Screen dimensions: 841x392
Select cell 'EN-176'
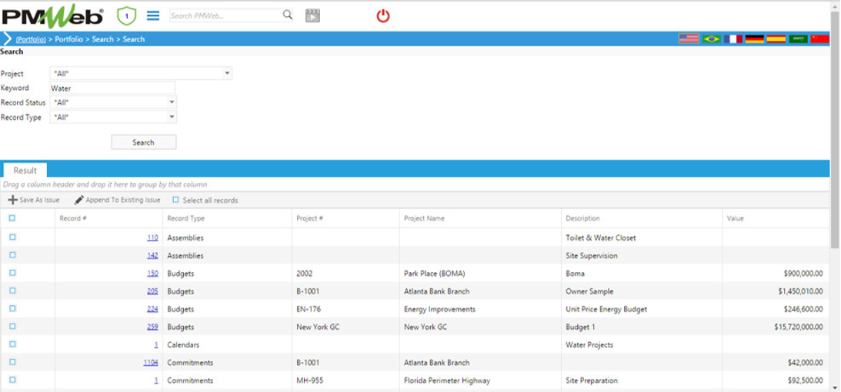click(x=309, y=309)
